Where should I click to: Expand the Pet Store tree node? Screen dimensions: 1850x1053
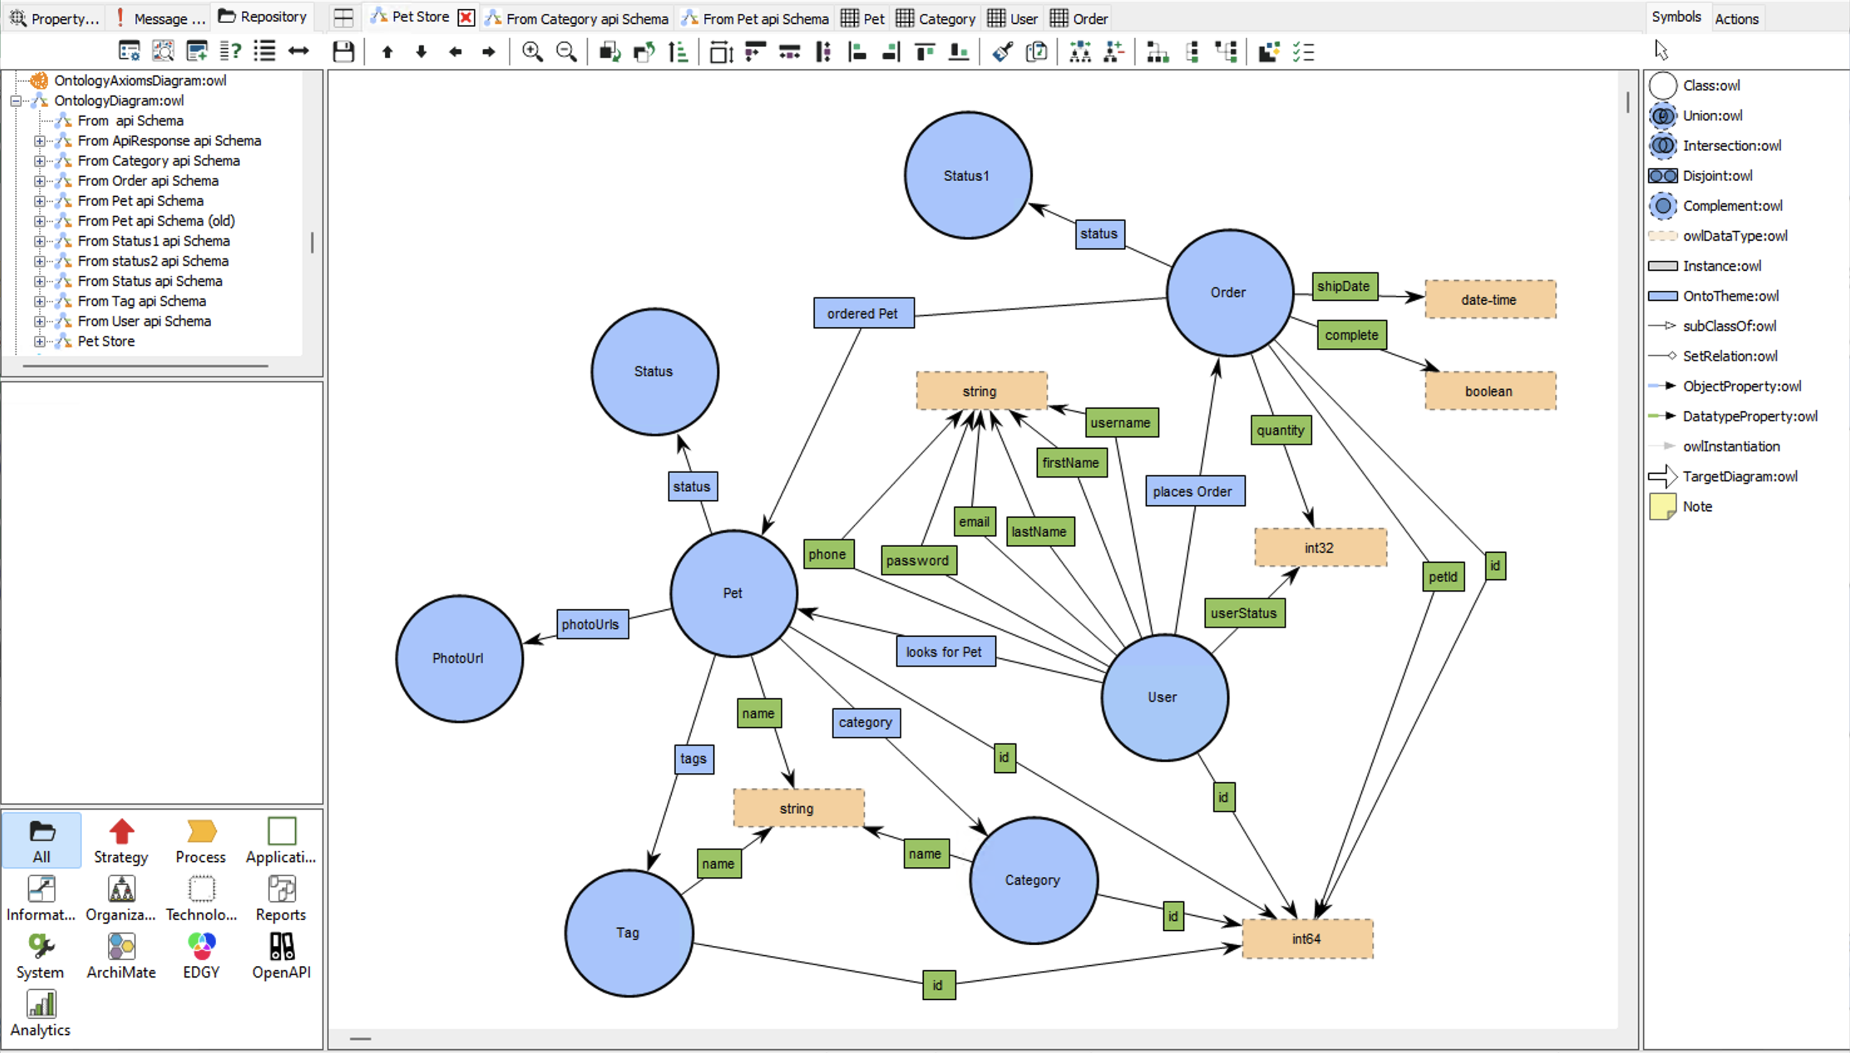tap(39, 342)
